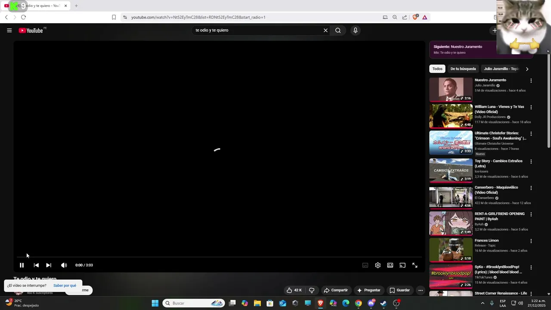Reload the page with refresh icon
This screenshot has height=310, width=551.
23,17
